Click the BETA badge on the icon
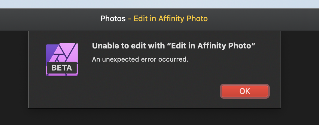This screenshot has height=125, width=319. tap(62, 68)
